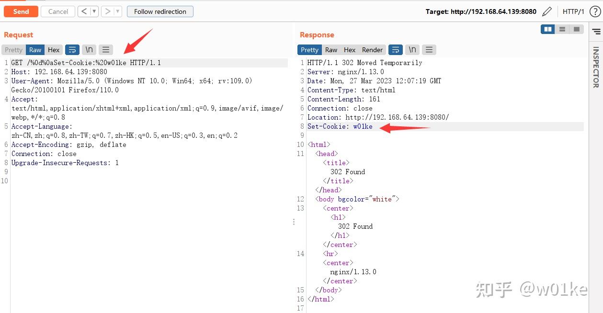The image size is (603, 313).
Task: Click the orange Send button
Action: tap(21, 11)
